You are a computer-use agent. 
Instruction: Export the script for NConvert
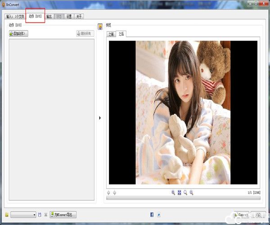tap(63, 215)
